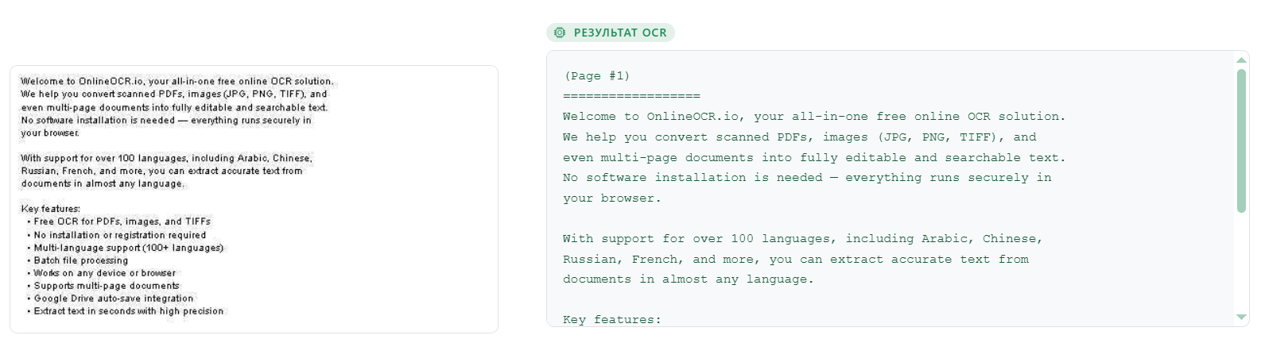Click "Extract text in seconds" line in preview
This screenshot has width=1261, height=339.
[129, 311]
